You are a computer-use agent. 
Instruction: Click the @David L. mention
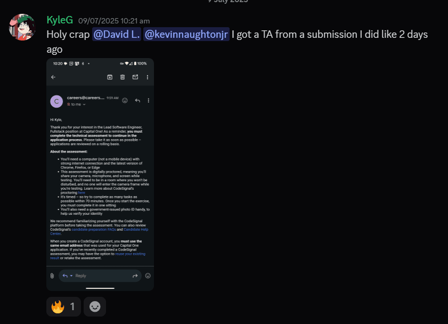point(117,34)
